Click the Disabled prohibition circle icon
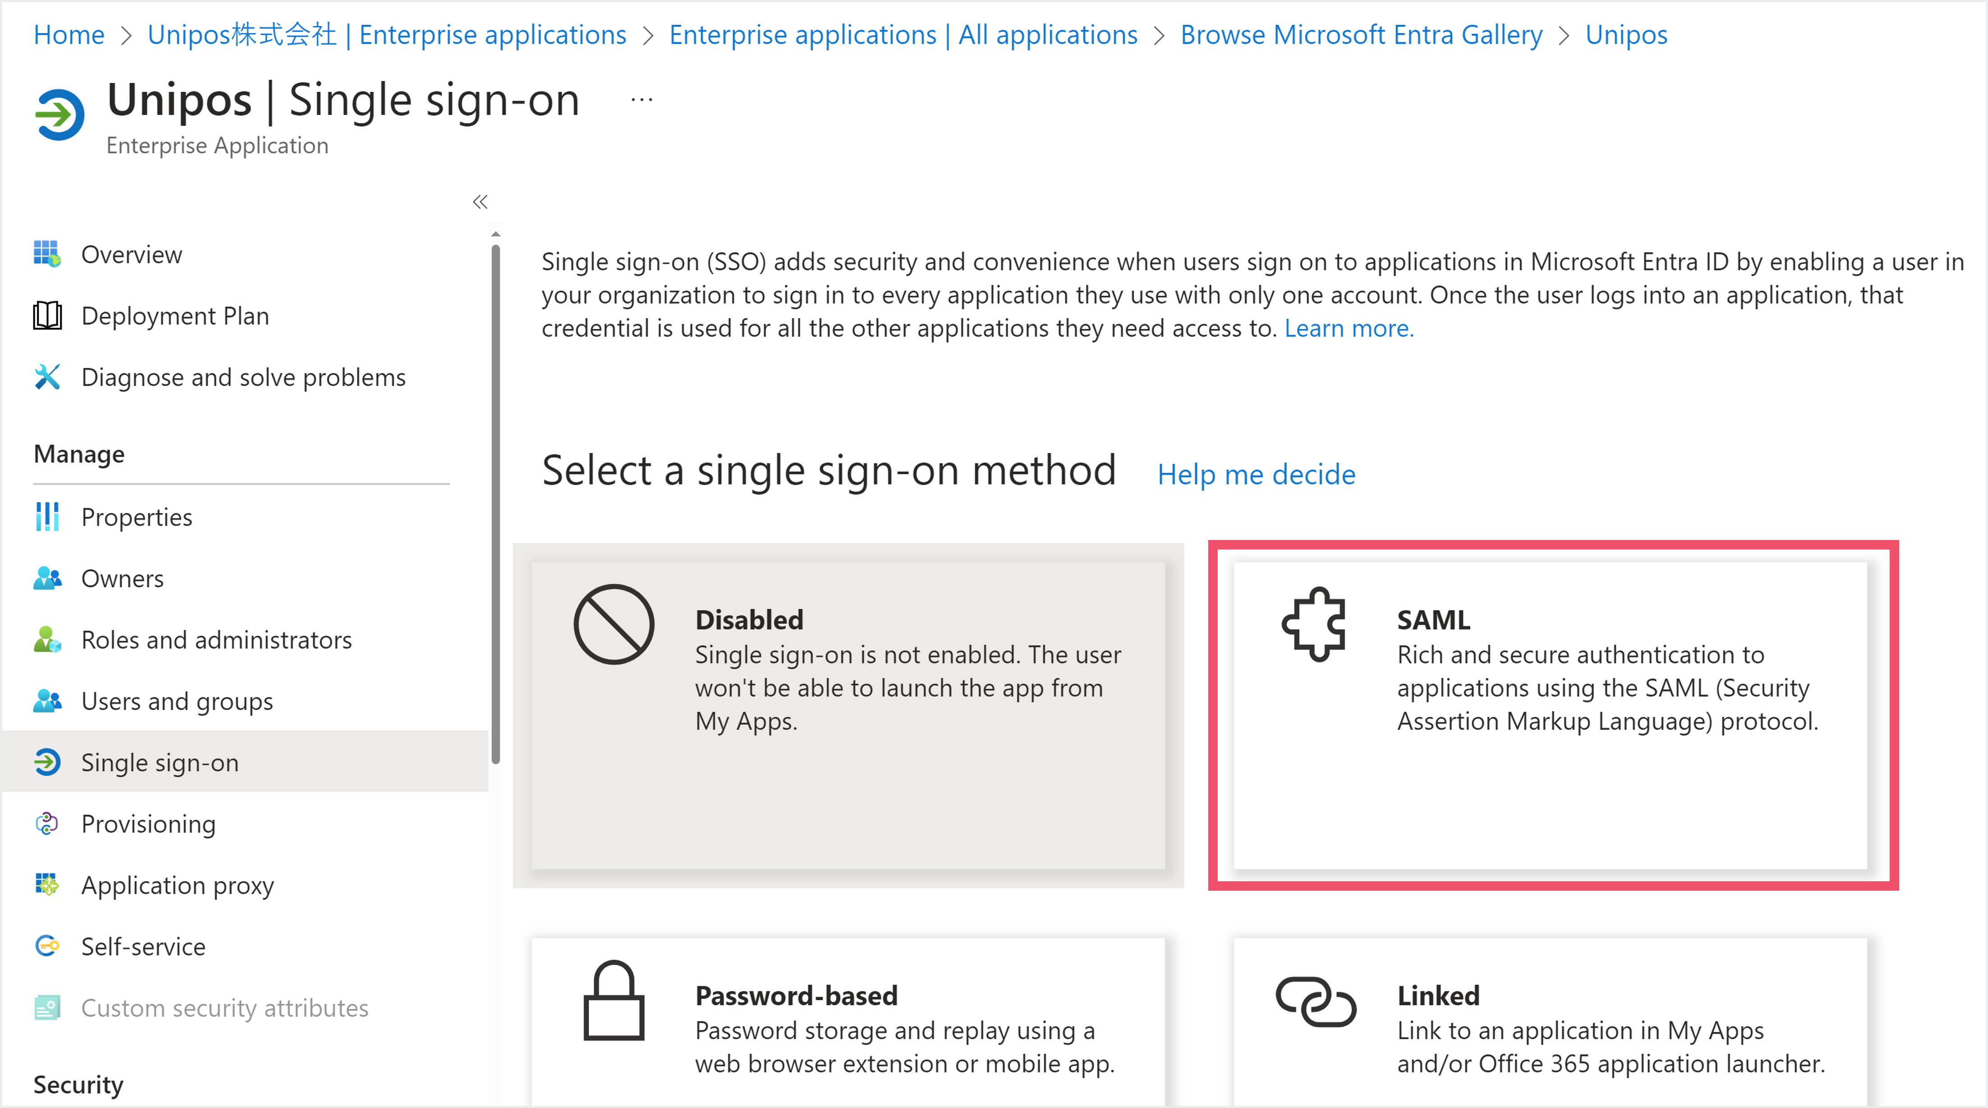This screenshot has width=1988, height=1108. click(613, 623)
